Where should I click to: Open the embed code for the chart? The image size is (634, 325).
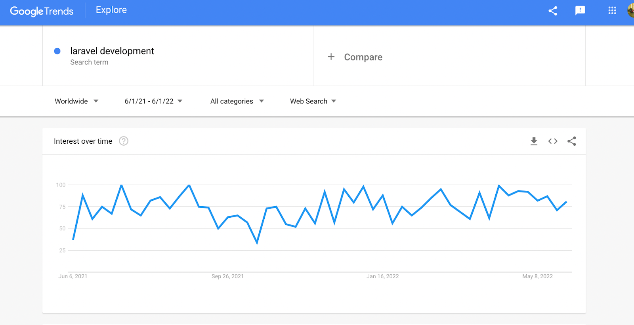pos(552,141)
